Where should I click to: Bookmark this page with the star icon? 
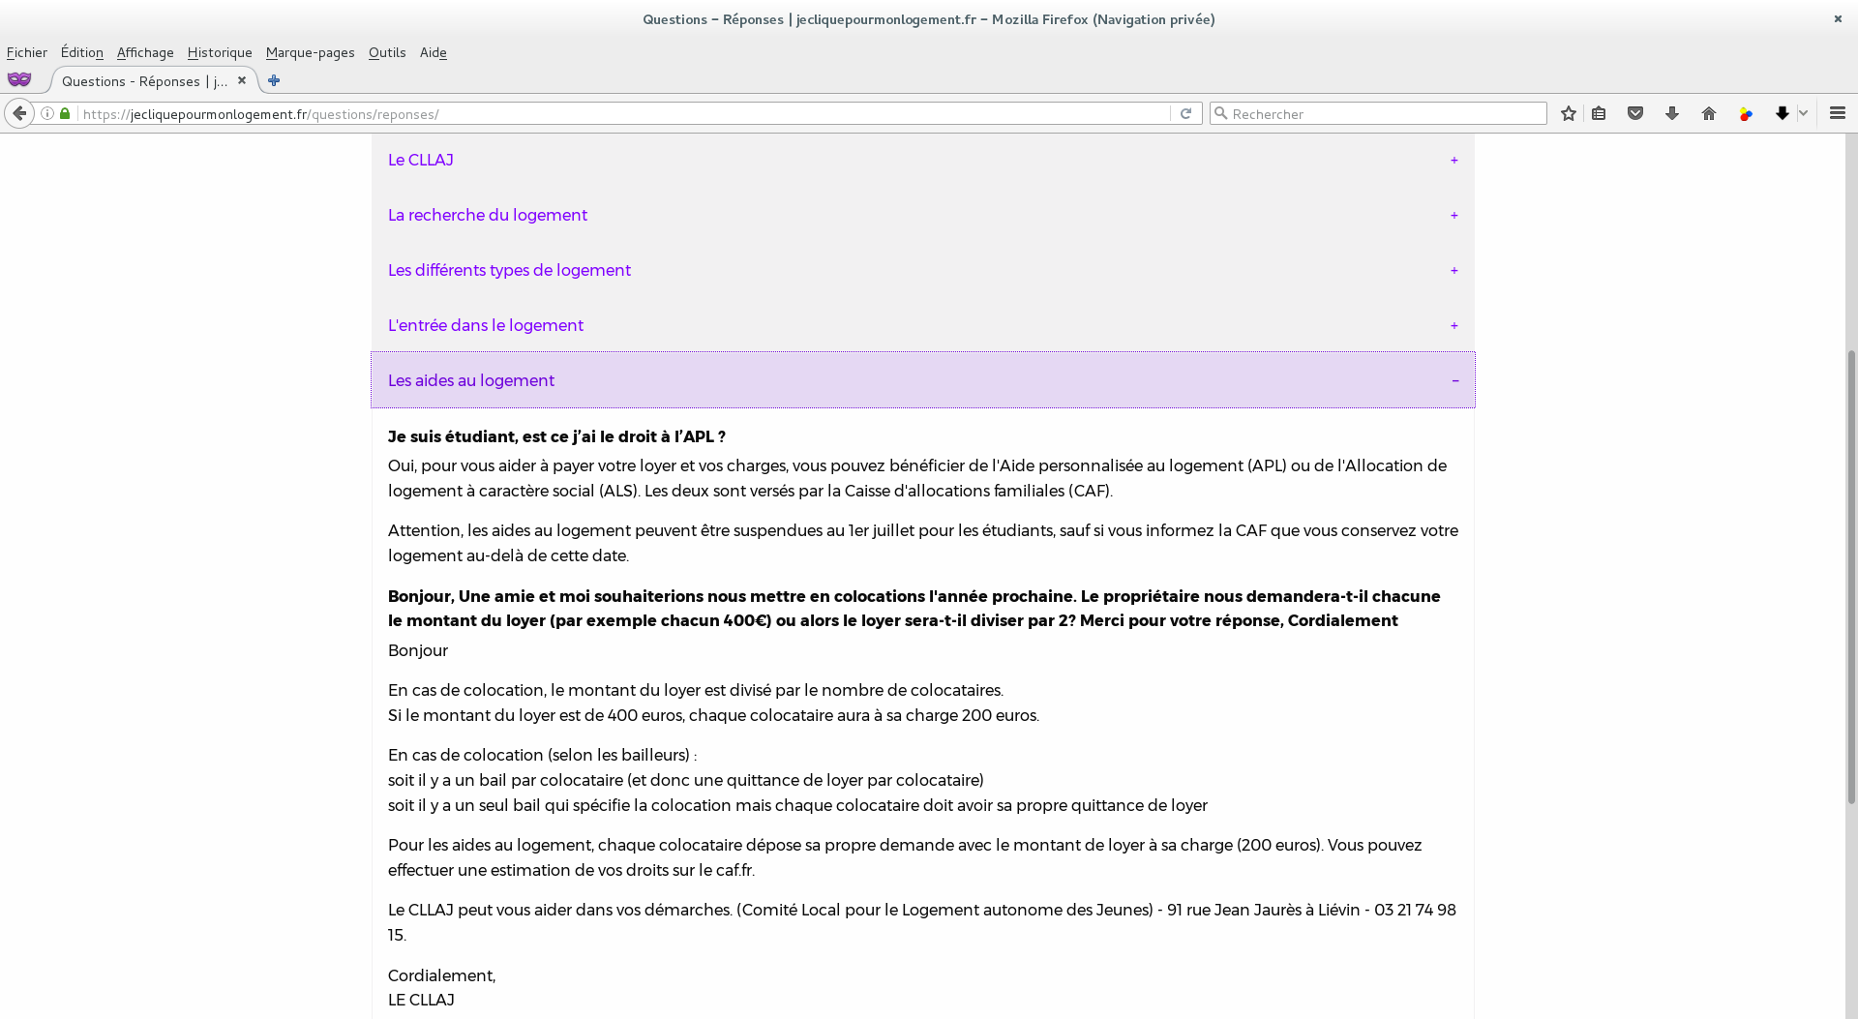pyautogui.click(x=1569, y=113)
